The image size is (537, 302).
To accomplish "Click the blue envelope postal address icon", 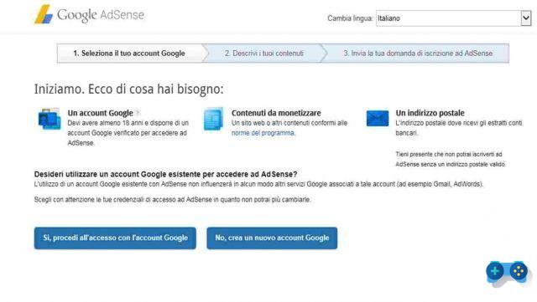I will [x=378, y=118].
